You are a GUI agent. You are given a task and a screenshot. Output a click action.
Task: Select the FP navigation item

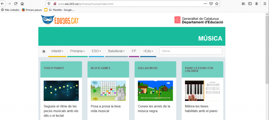[x=134, y=51]
